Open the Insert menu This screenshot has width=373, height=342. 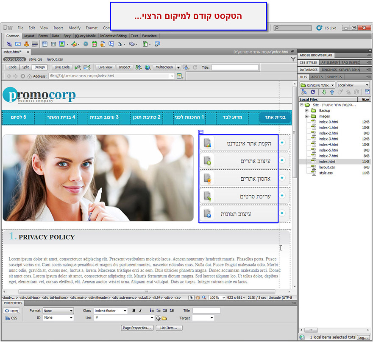click(x=58, y=28)
